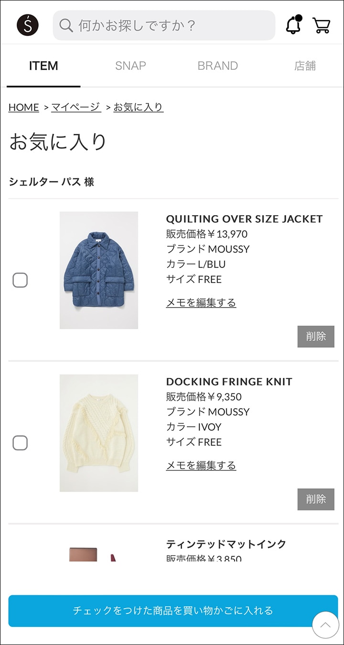This screenshot has width=344, height=645.
Task: Click in the search input field
Action: (172, 25)
